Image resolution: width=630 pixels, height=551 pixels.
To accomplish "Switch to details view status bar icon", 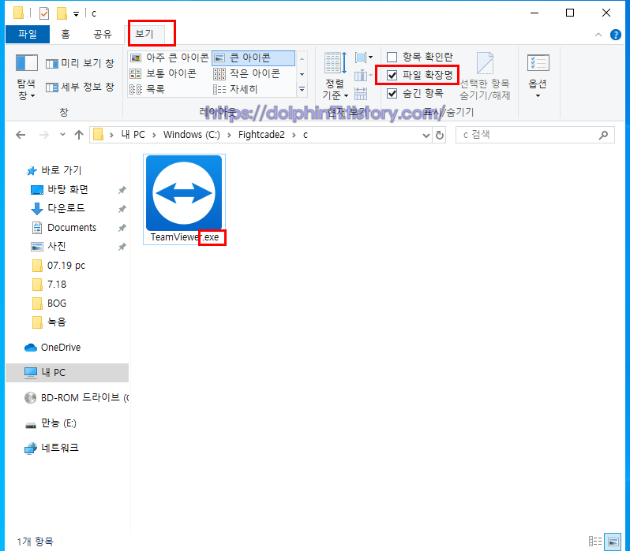I will (x=595, y=542).
